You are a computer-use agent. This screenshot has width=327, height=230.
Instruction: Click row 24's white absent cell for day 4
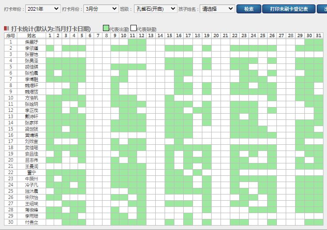[74, 185]
